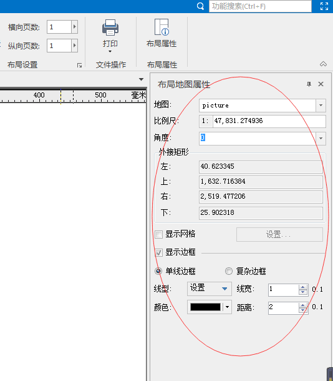
Task: Open the print dropdown arrow below 打印
Action: pyautogui.click(x=110, y=51)
